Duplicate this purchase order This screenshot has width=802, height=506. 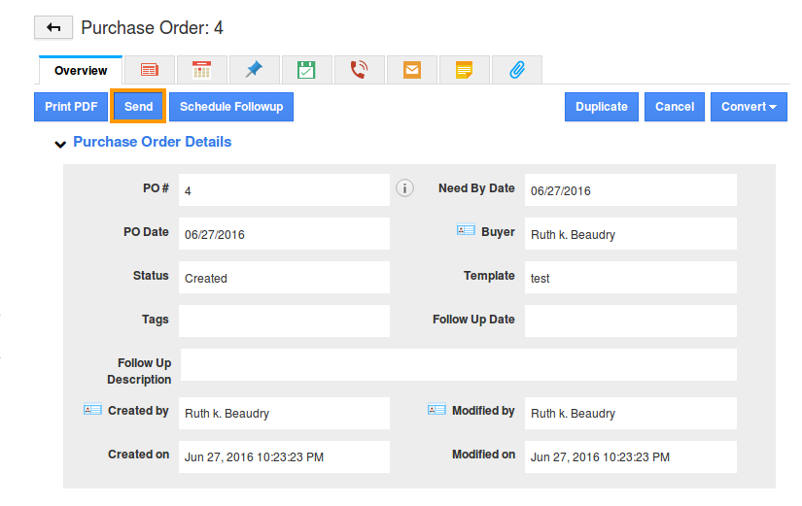point(602,107)
